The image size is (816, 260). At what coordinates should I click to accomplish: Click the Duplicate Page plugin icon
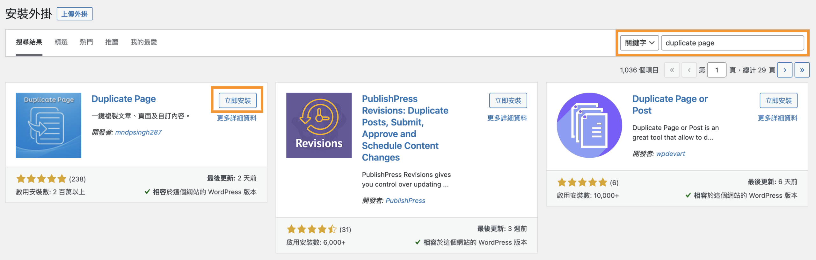point(48,125)
